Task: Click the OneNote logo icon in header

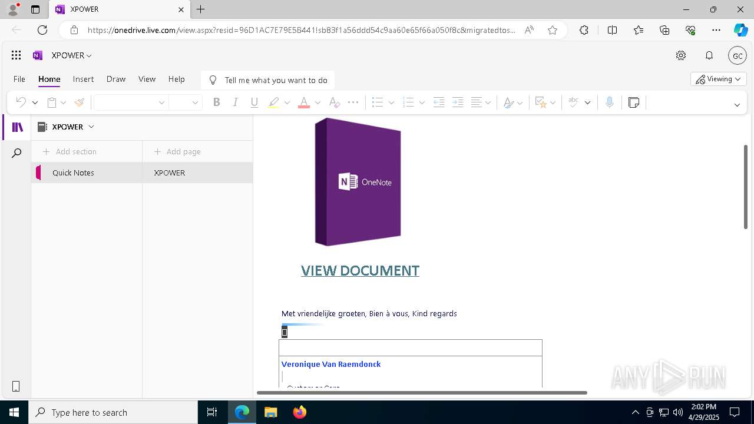Action: coord(38,55)
